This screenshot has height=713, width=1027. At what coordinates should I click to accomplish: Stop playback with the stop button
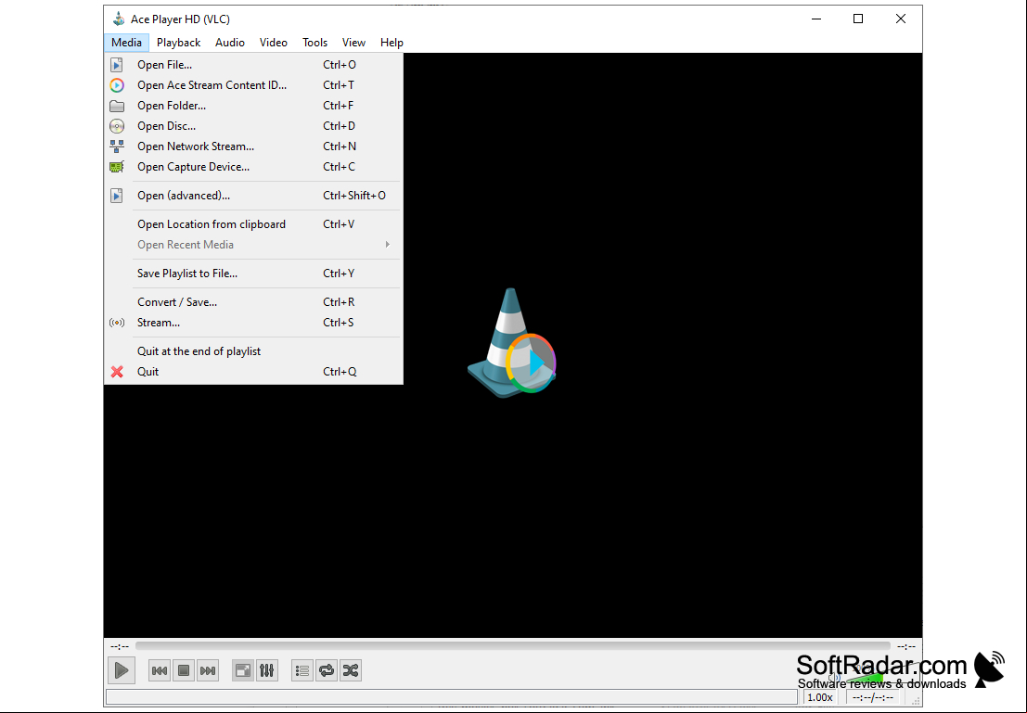click(184, 670)
